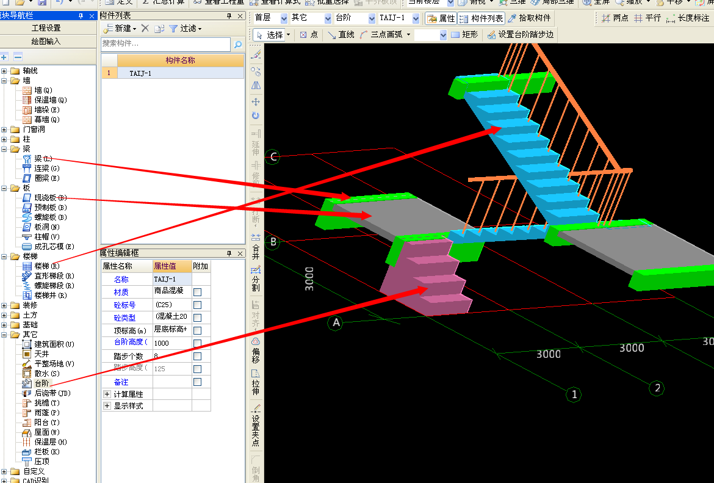Click 设置台阶踏步边 button
714x483 pixels.
(521, 35)
